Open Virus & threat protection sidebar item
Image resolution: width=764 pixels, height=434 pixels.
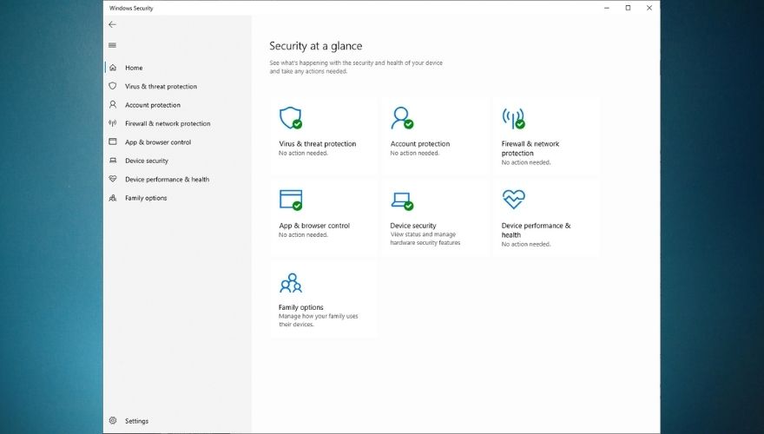(x=161, y=86)
